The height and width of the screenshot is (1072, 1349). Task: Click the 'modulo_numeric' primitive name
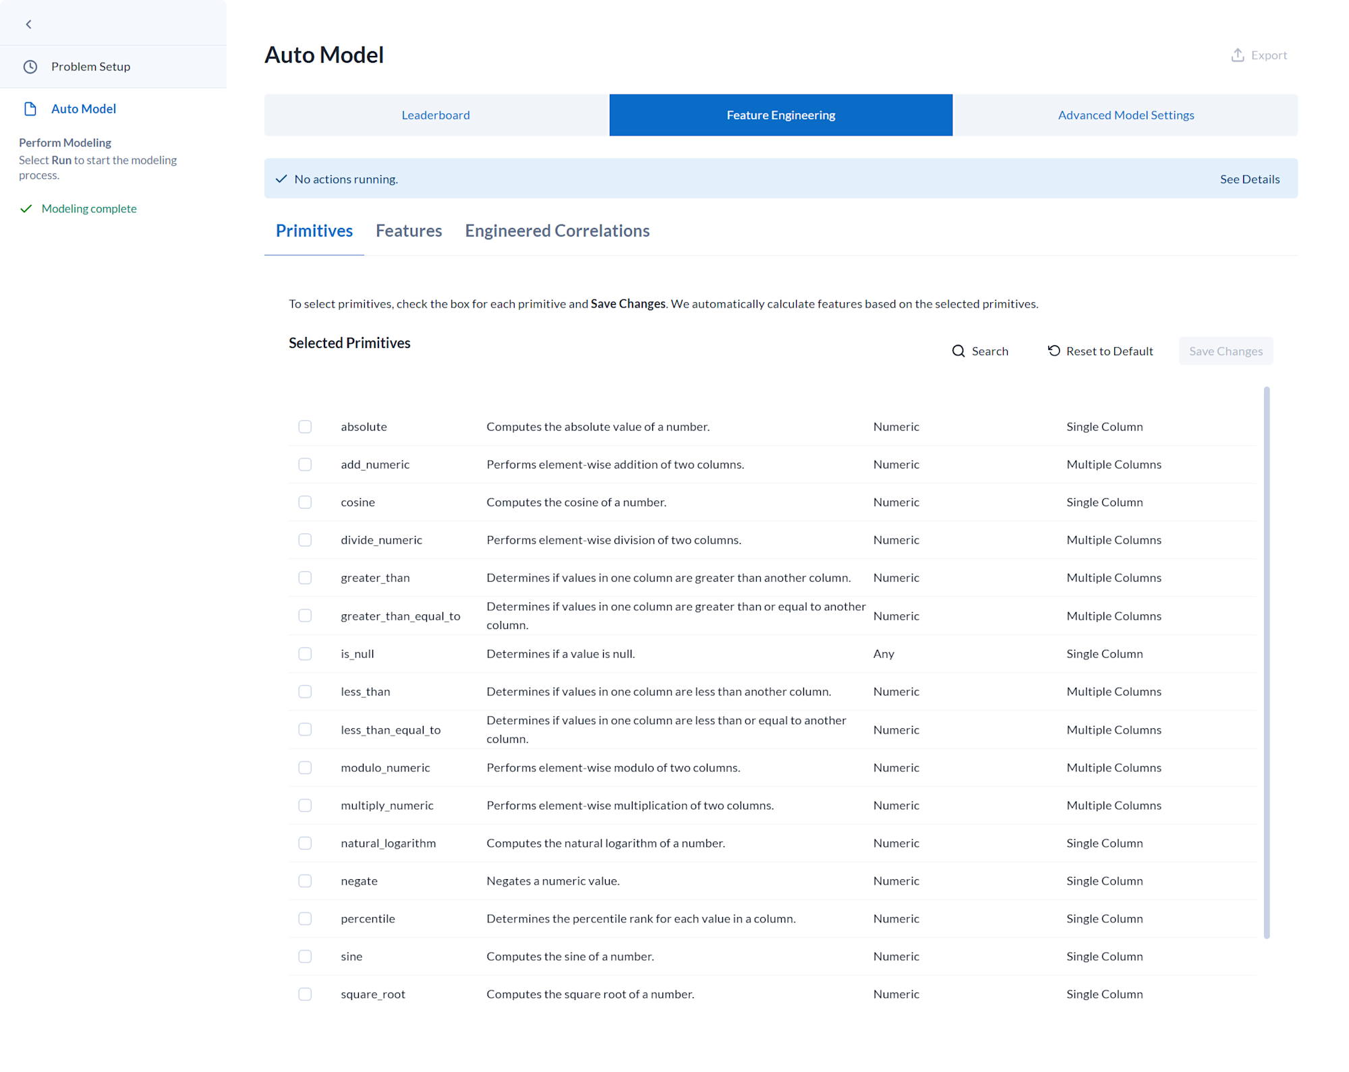click(x=385, y=768)
